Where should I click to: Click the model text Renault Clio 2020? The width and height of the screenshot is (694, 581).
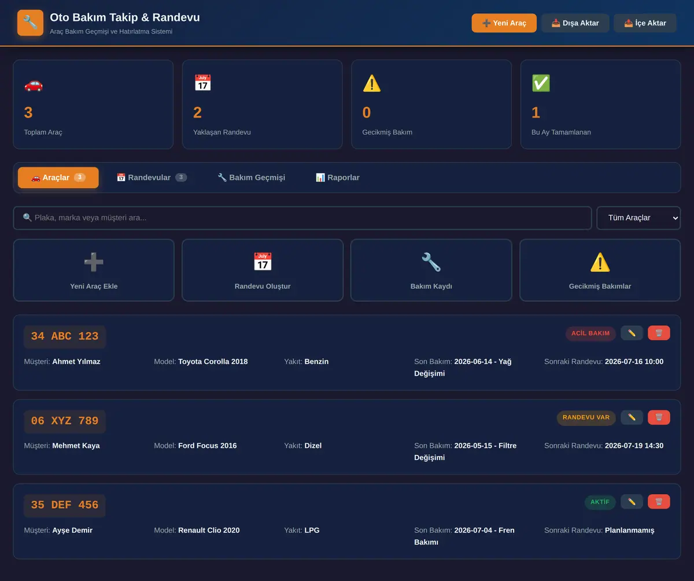(x=209, y=531)
